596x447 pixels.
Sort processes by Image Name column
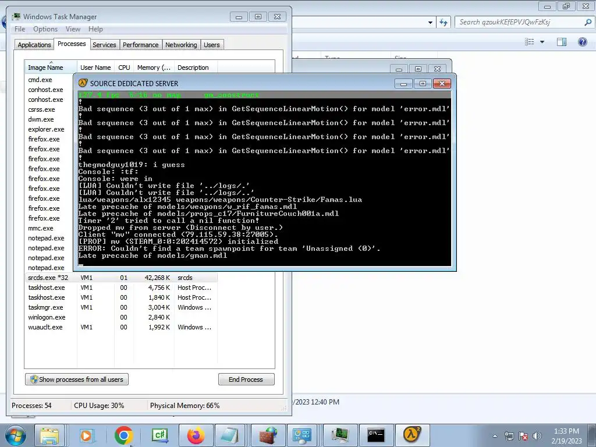[x=51, y=68]
